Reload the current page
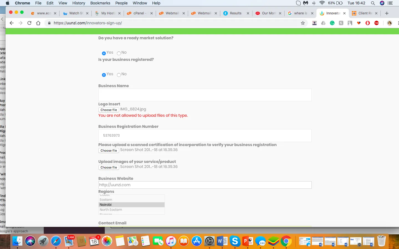This screenshot has width=399, height=249. [29, 23]
